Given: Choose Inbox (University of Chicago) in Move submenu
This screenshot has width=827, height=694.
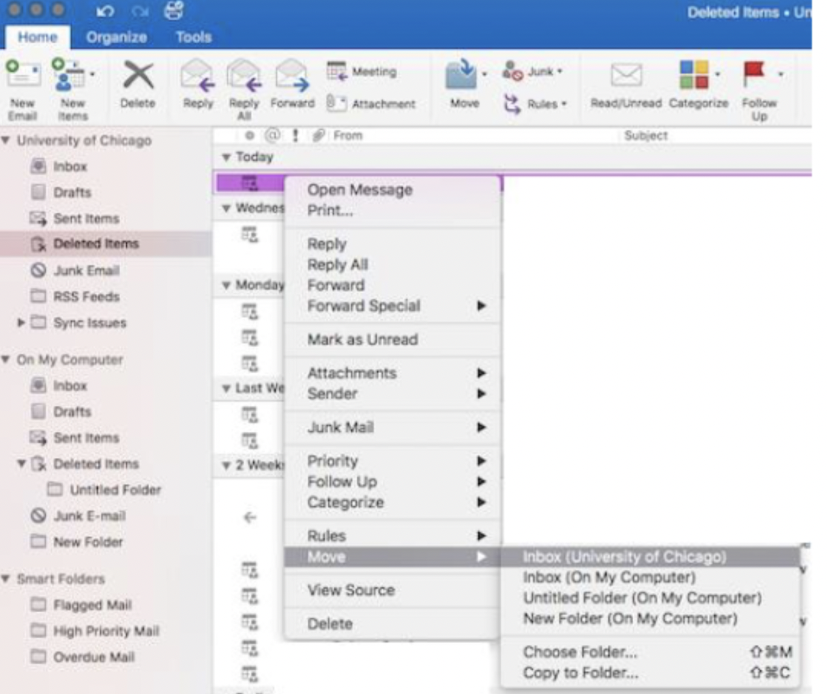Looking at the screenshot, I should 624,557.
